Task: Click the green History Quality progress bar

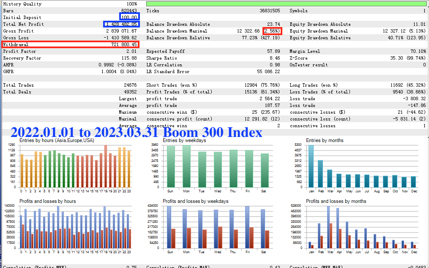Action: 287,4
